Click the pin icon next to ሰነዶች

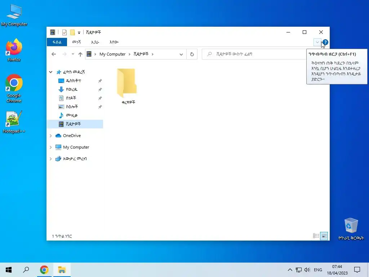[x=100, y=98]
